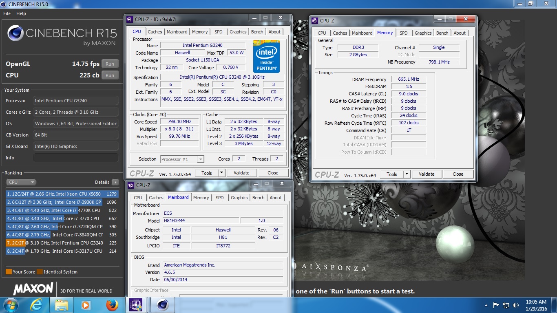Open CPU tab in lower Mainboard CPU-Z window
This screenshot has width=557, height=313.
coord(138,198)
